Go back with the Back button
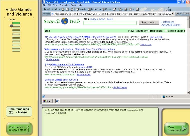The image size is (190, 136). tap(47, 9)
